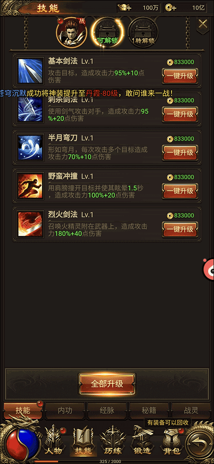Click 一键升级 for 烈火剑法
This screenshot has height=464, width=214.
(180, 229)
